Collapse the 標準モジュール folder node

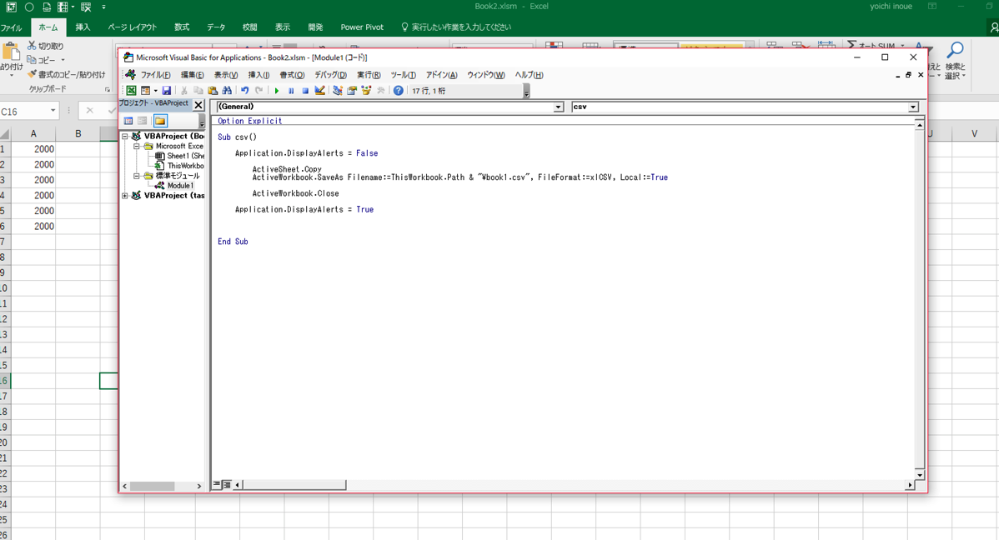coord(137,176)
